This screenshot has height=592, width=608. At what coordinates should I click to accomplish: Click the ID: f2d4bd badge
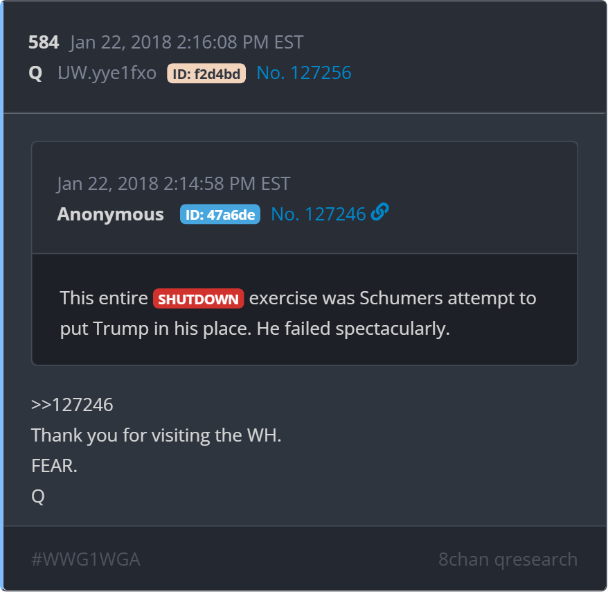coord(206,73)
